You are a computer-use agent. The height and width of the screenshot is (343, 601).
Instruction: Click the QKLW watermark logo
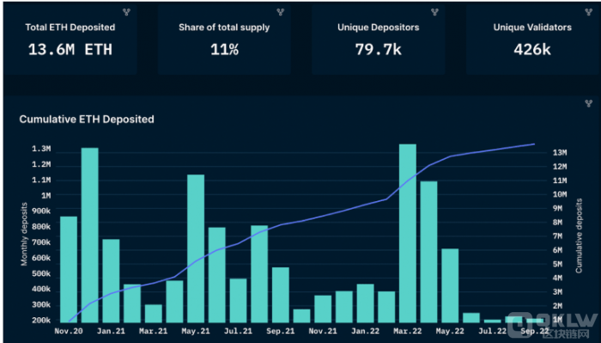click(553, 325)
